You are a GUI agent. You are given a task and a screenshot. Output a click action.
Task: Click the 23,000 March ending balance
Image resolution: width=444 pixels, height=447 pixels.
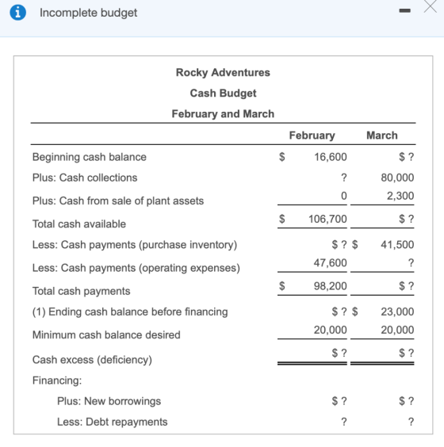(x=397, y=311)
